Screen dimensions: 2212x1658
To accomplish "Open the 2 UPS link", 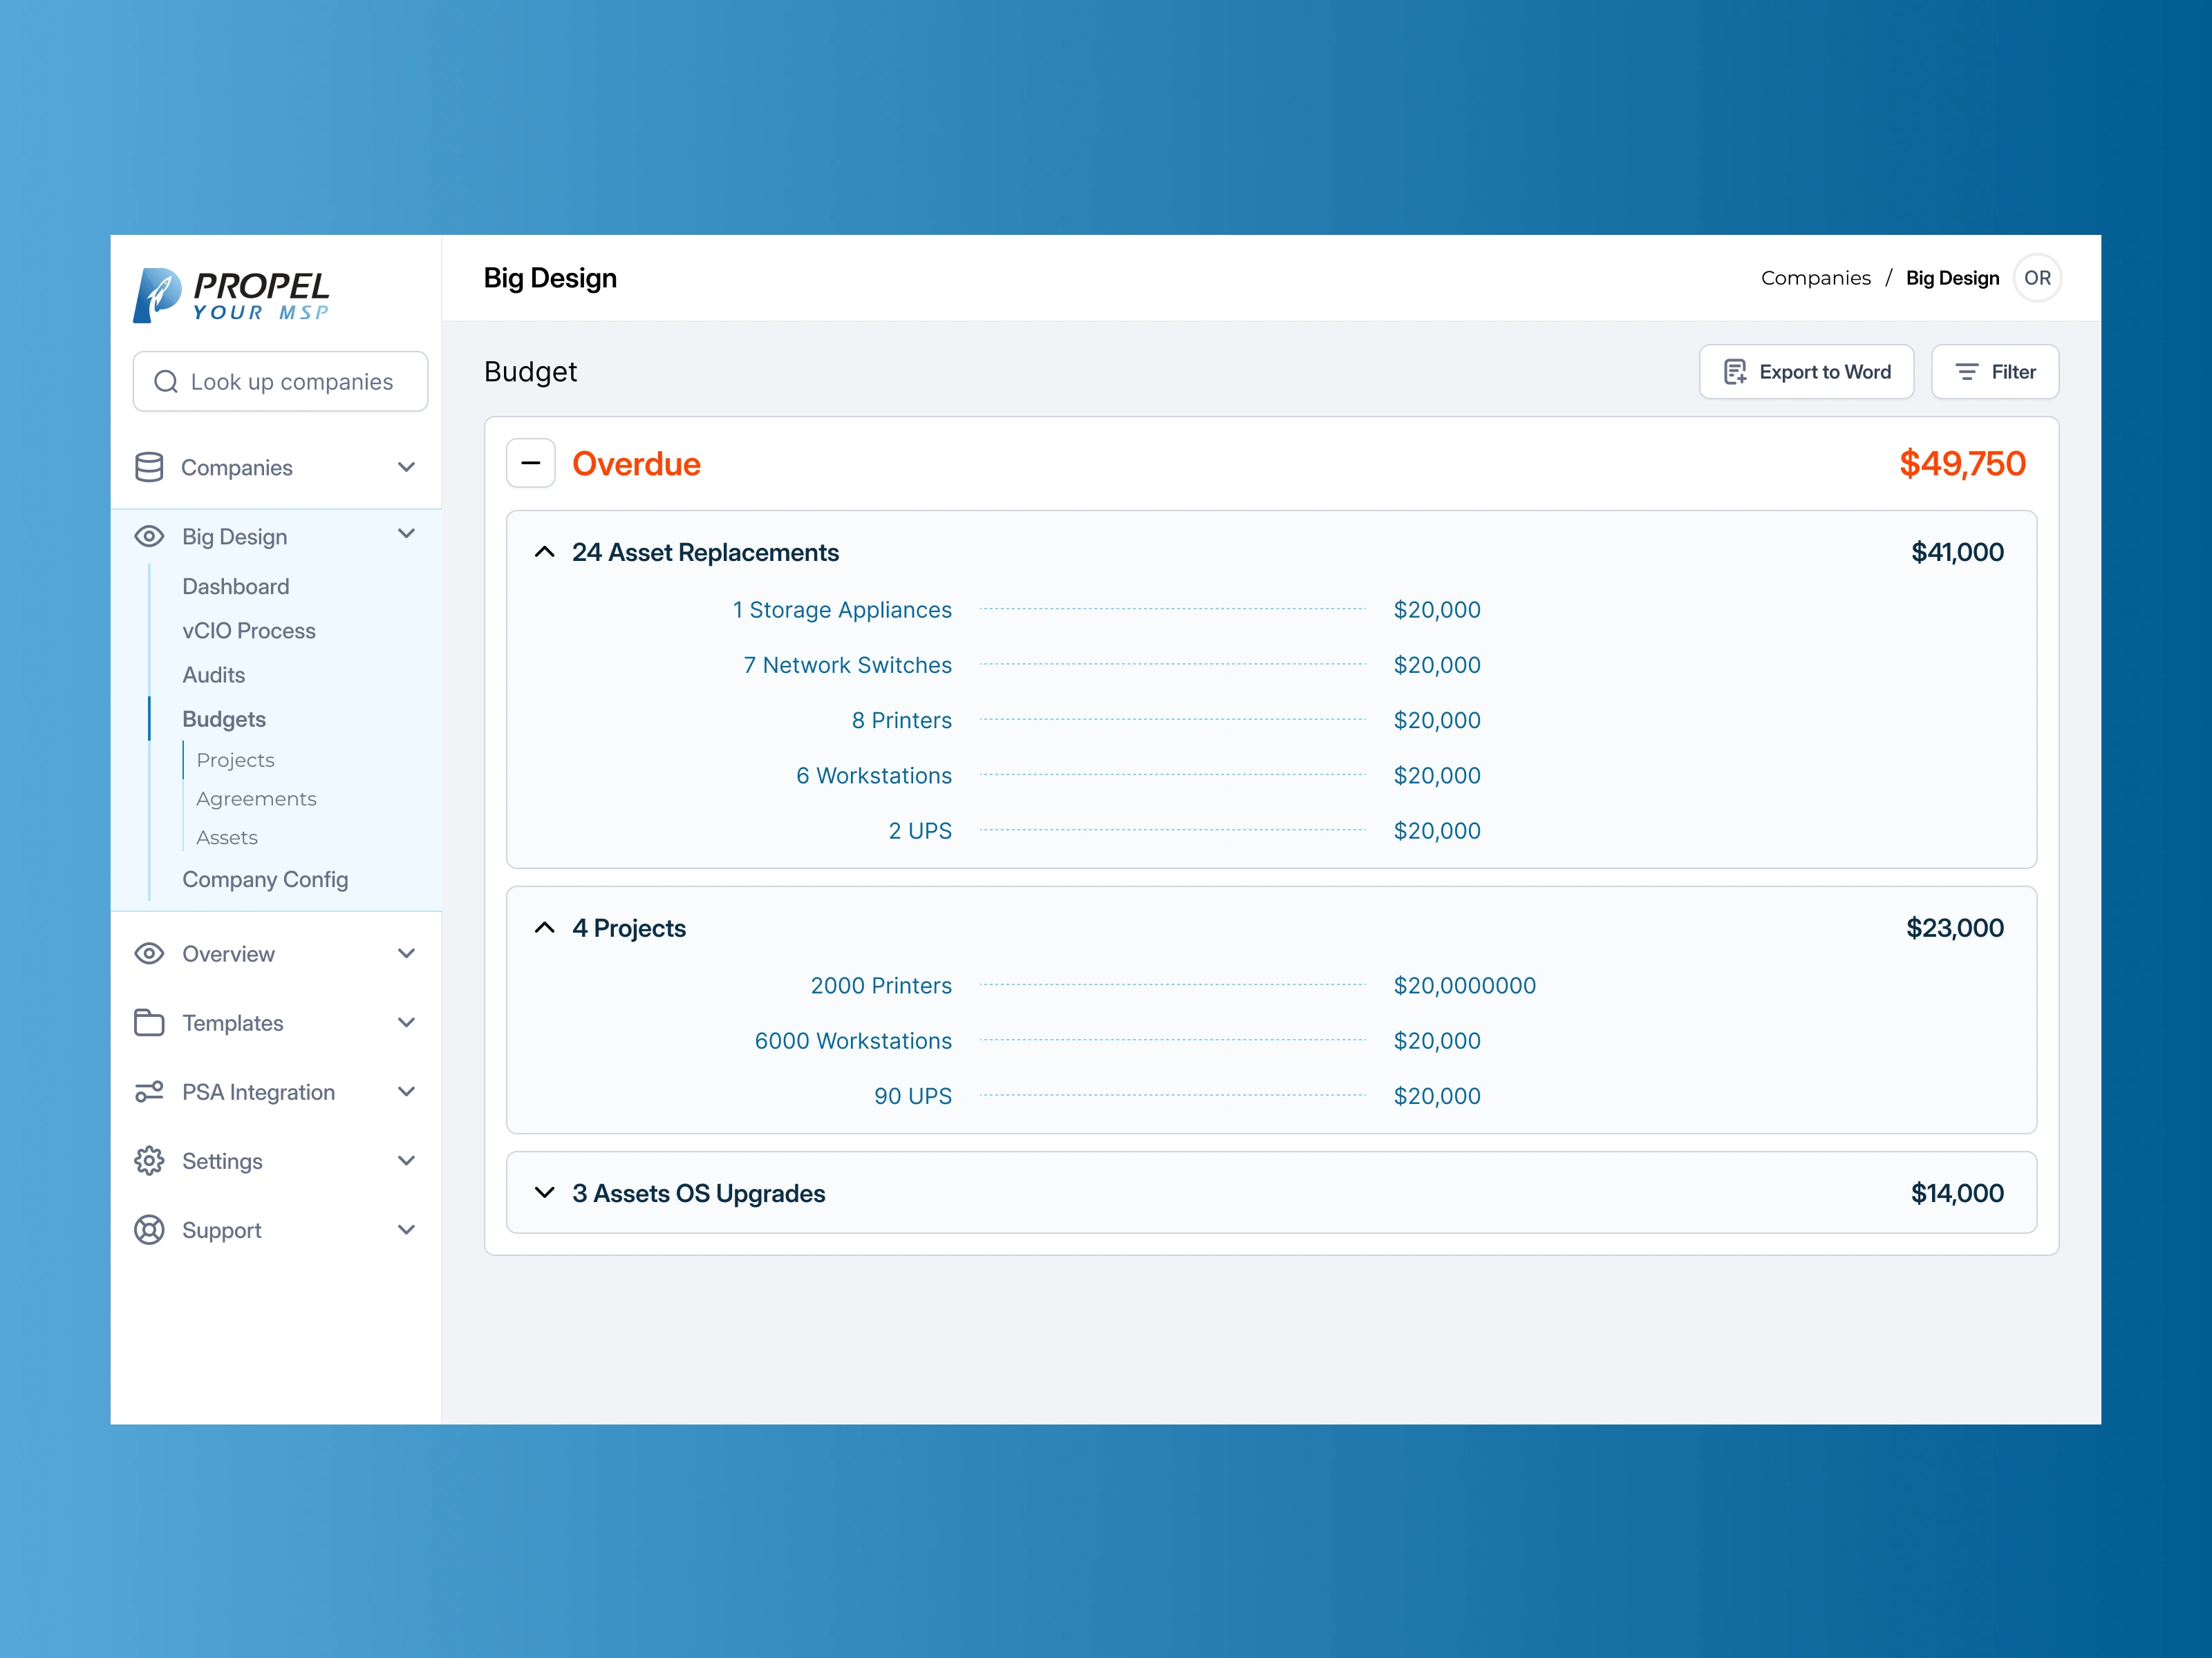I will pyautogui.click(x=920, y=830).
